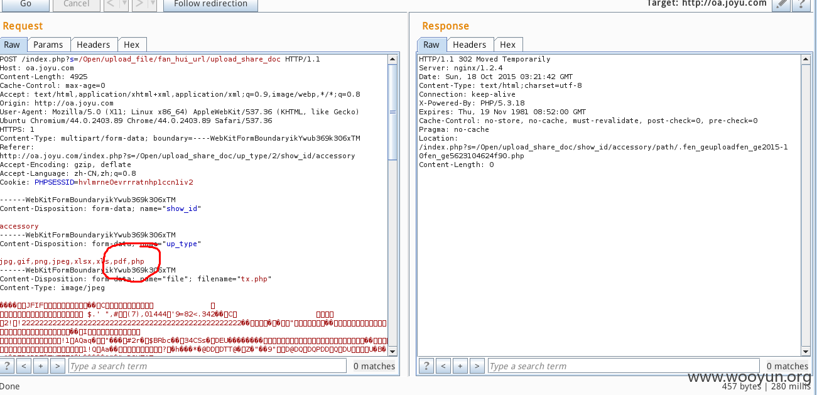Click 'Accept-Encoding: gzip, deflate' line
Image resolution: width=817 pixels, height=395 pixels.
pos(65,165)
